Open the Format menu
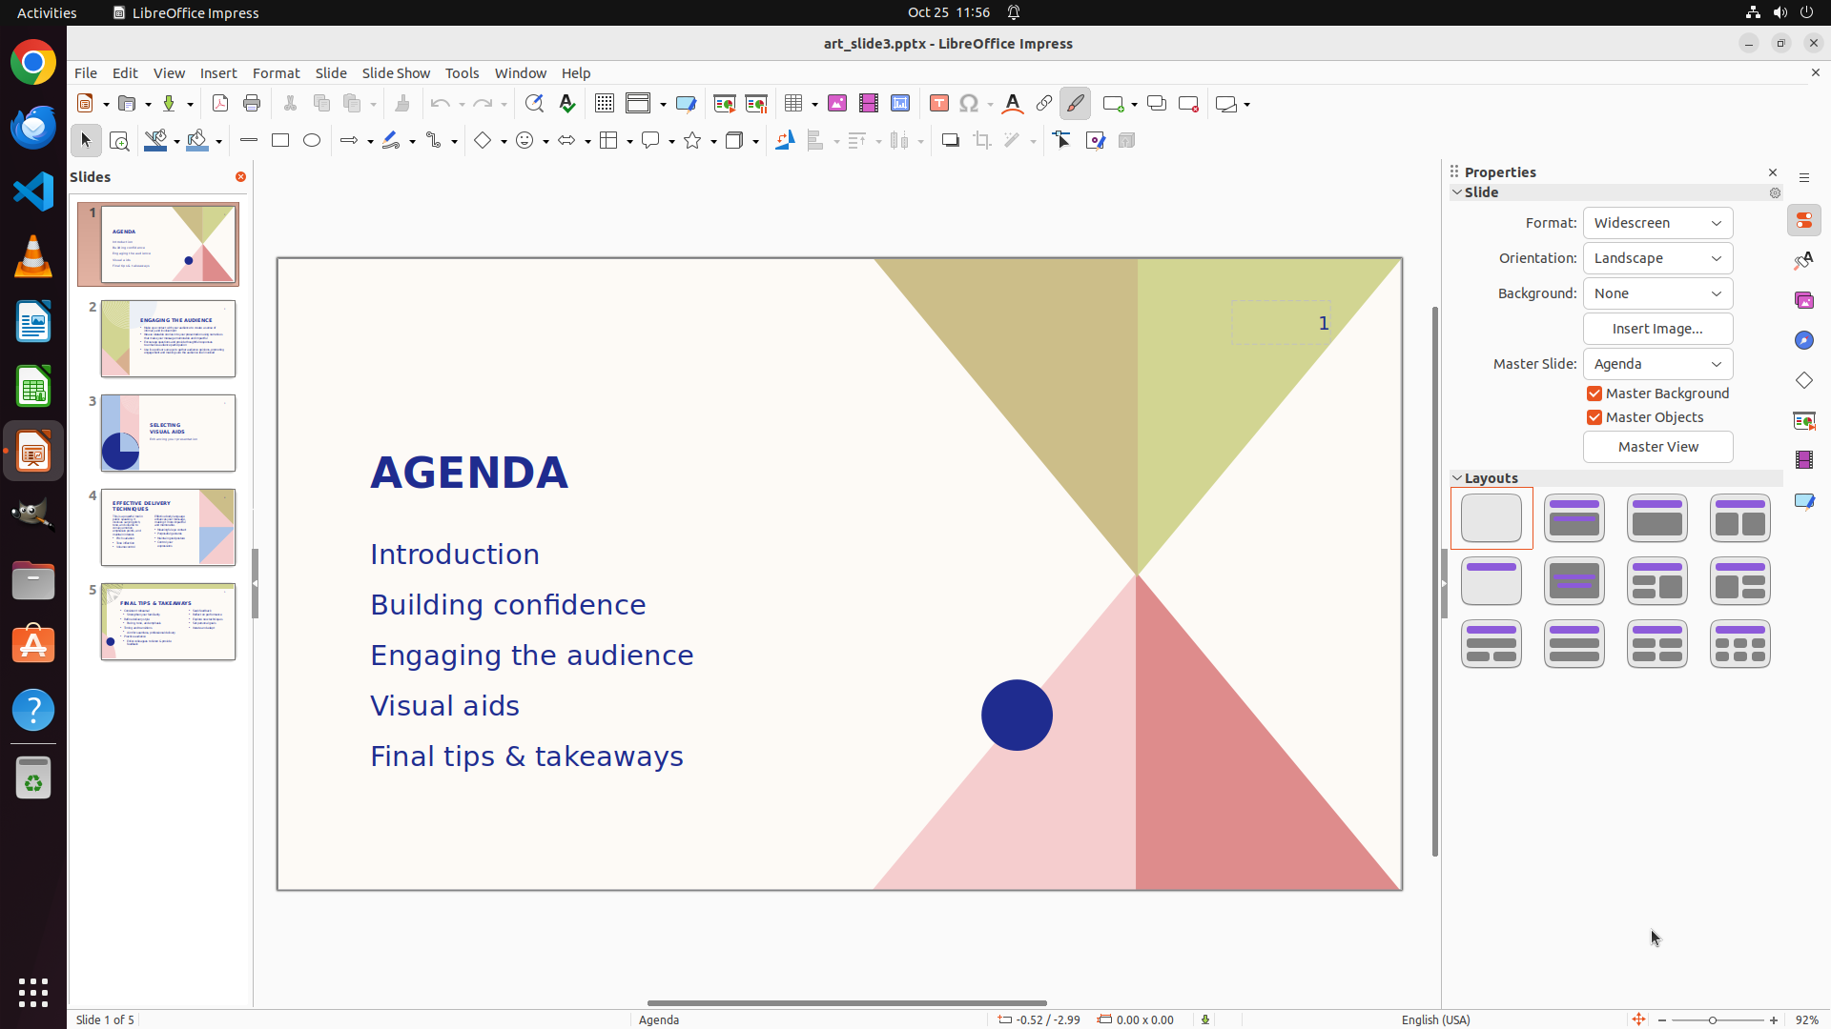 pos(276,73)
